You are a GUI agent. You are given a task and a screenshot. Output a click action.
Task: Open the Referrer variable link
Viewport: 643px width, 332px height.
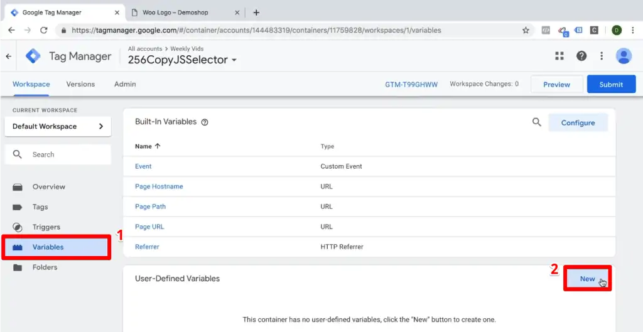click(x=147, y=247)
